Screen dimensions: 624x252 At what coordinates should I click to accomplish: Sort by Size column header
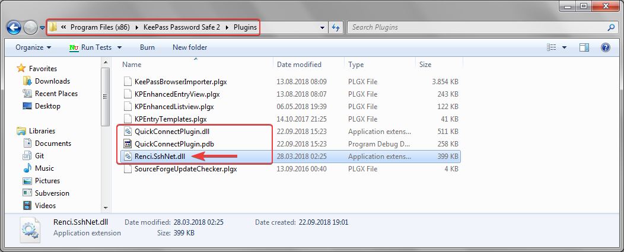point(425,65)
